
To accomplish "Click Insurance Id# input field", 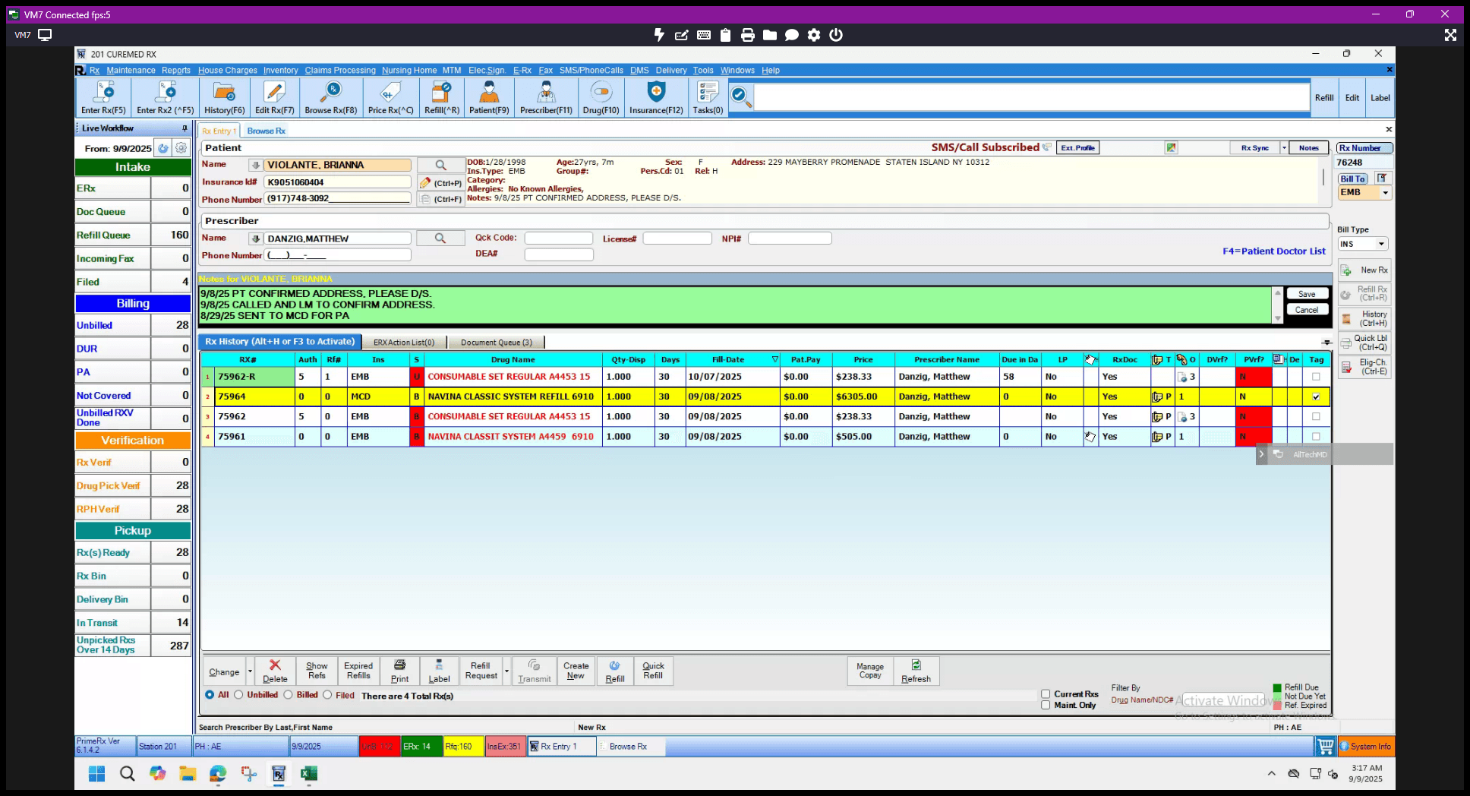I will click(x=337, y=182).
